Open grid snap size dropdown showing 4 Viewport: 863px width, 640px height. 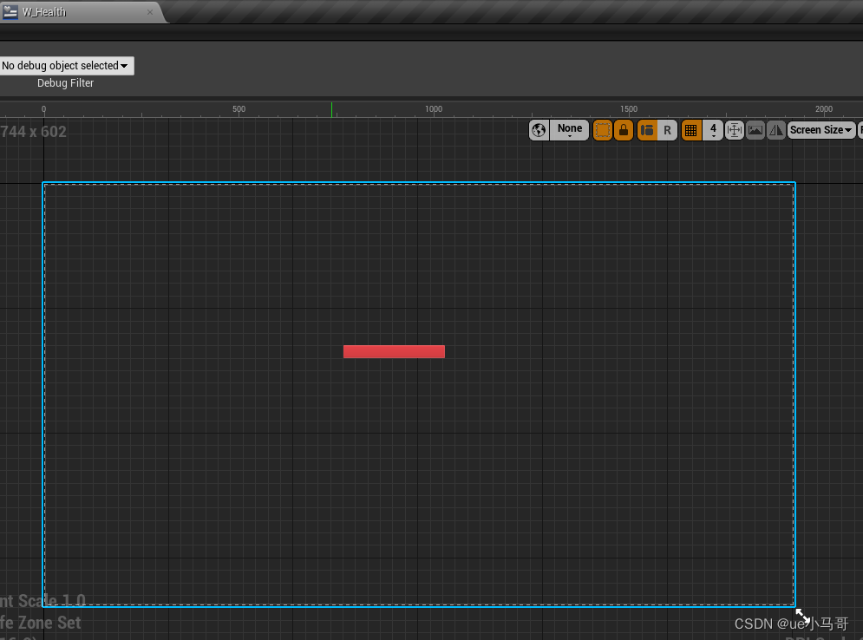713,130
